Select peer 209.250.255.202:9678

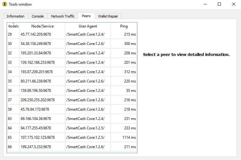[x=72, y=100]
